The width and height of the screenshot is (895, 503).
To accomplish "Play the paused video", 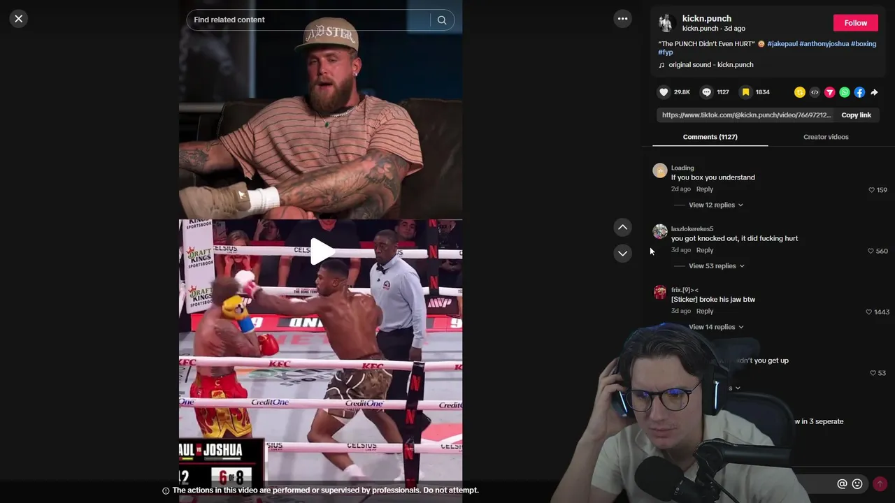I will click(321, 251).
